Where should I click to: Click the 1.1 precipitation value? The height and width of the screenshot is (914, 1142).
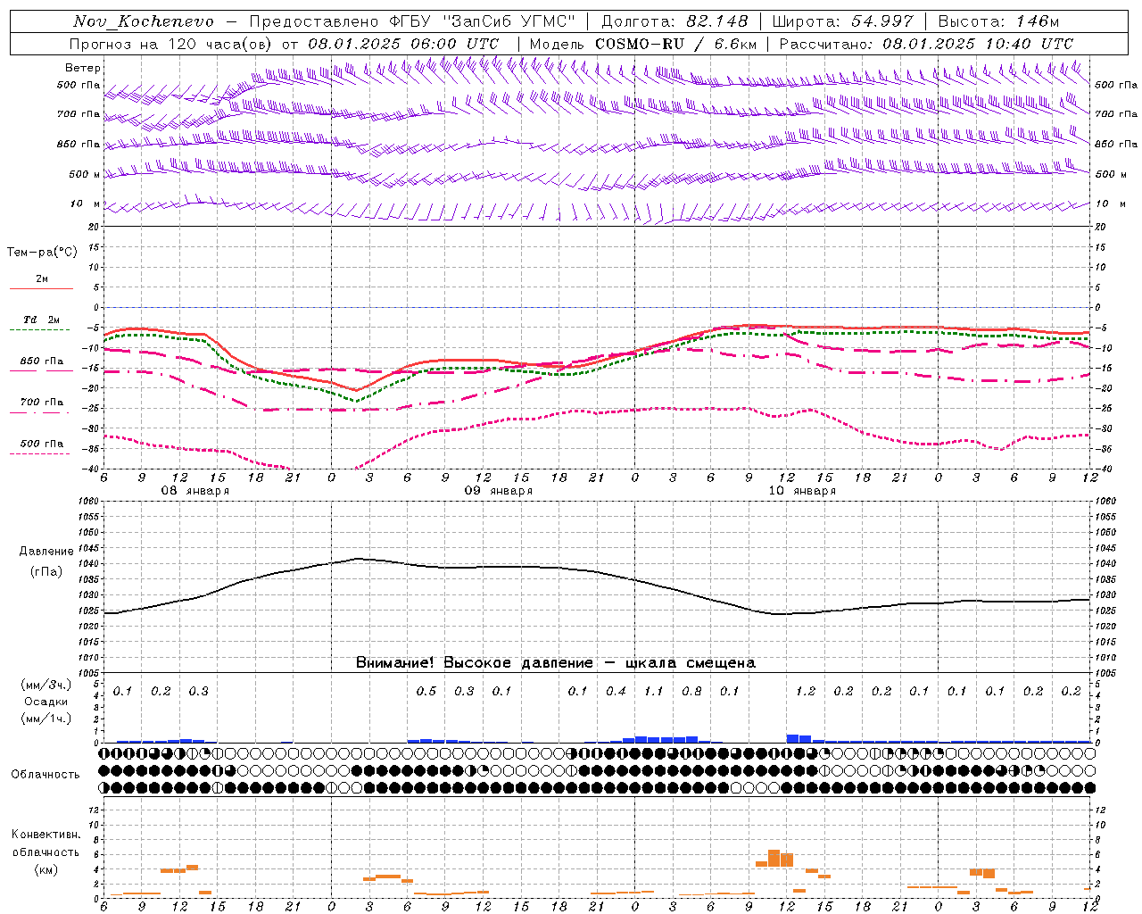click(x=654, y=691)
